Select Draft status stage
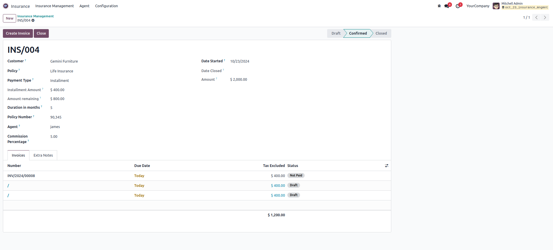 pos(336,33)
